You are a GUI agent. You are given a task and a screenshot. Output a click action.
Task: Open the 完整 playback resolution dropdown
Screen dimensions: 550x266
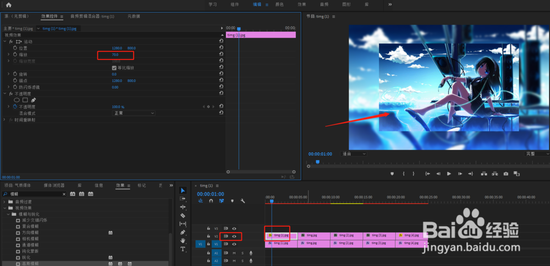[x=537, y=154]
